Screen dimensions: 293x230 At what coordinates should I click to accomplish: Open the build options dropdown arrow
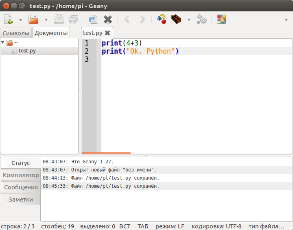tap(189, 19)
